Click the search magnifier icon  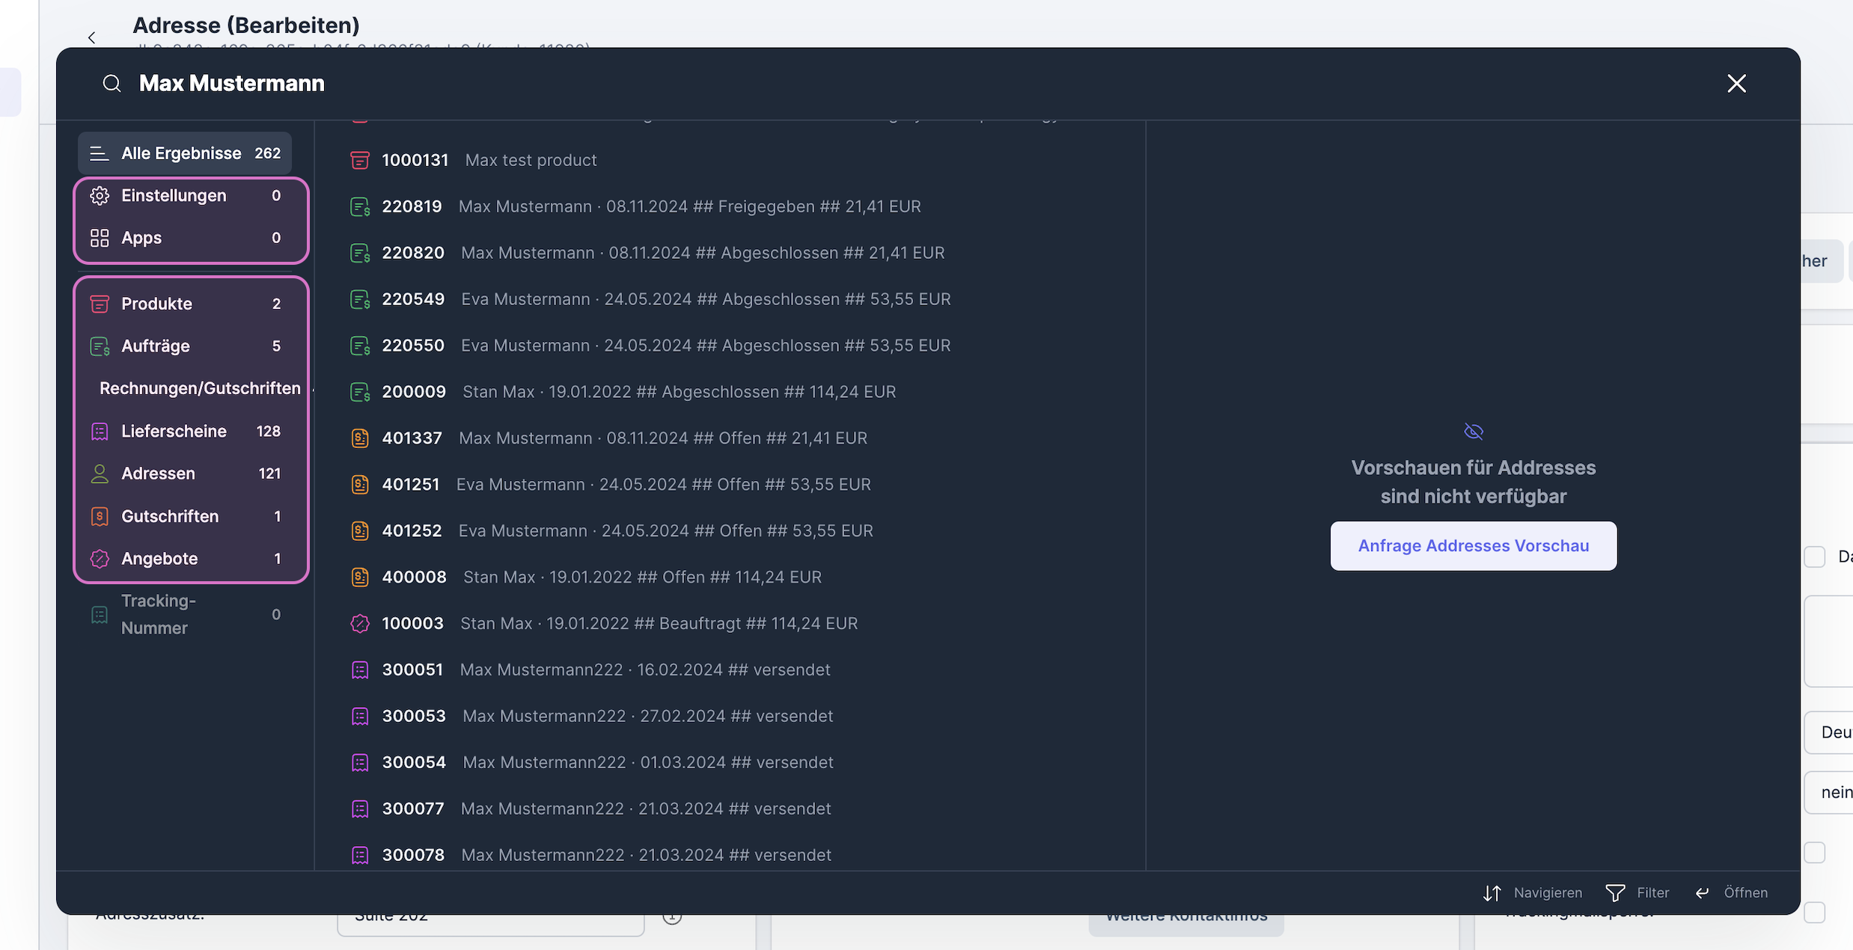coord(112,83)
